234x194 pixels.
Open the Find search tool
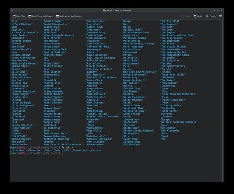coord(211,16)
